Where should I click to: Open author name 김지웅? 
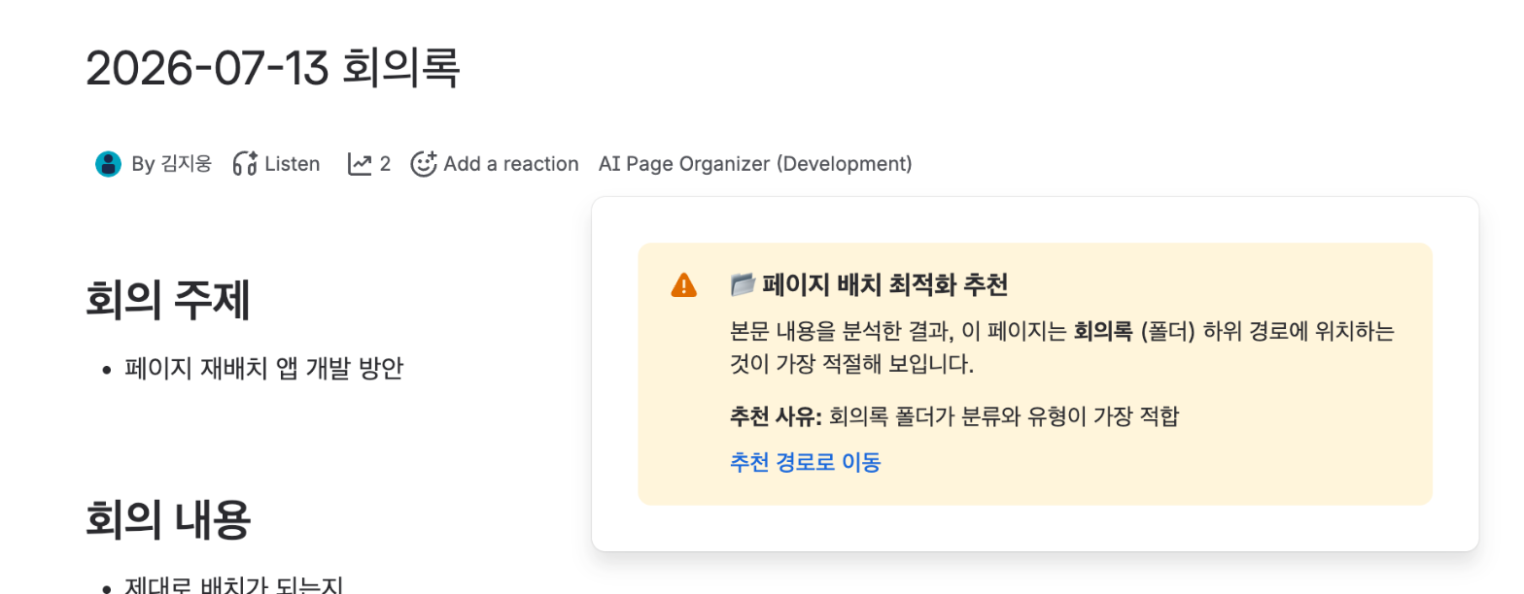pyautogui.click(x=186, y=164)
